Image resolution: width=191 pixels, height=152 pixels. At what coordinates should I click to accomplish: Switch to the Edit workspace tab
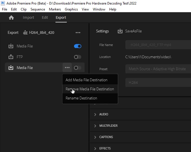45,18
